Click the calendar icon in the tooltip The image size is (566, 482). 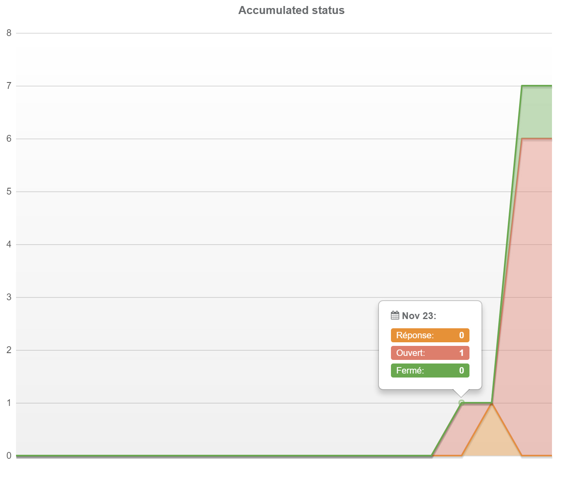395,315
